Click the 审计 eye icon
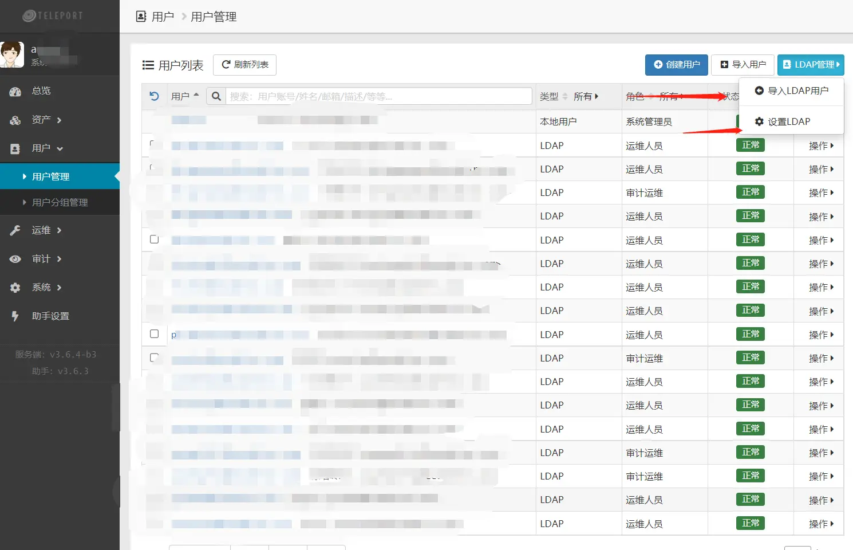Screen dimensions: 853x550 point(15,259)
